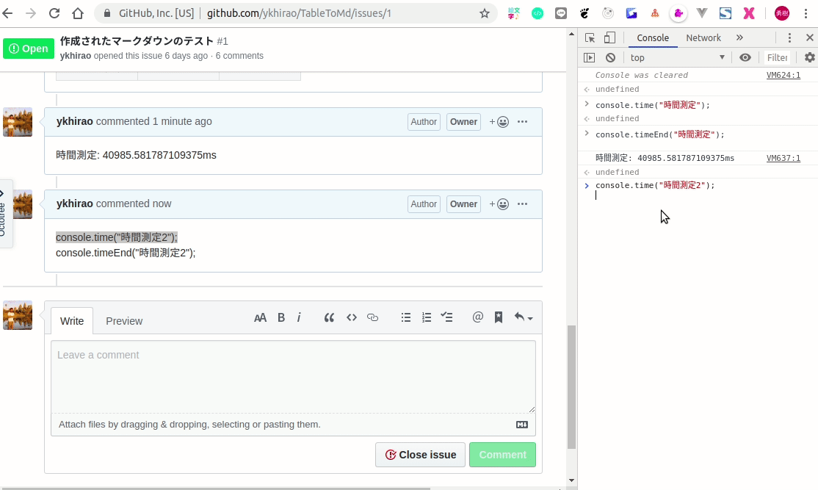Select the italic formatting icon
The image size is (818, 490).
[x=299, y=317]
